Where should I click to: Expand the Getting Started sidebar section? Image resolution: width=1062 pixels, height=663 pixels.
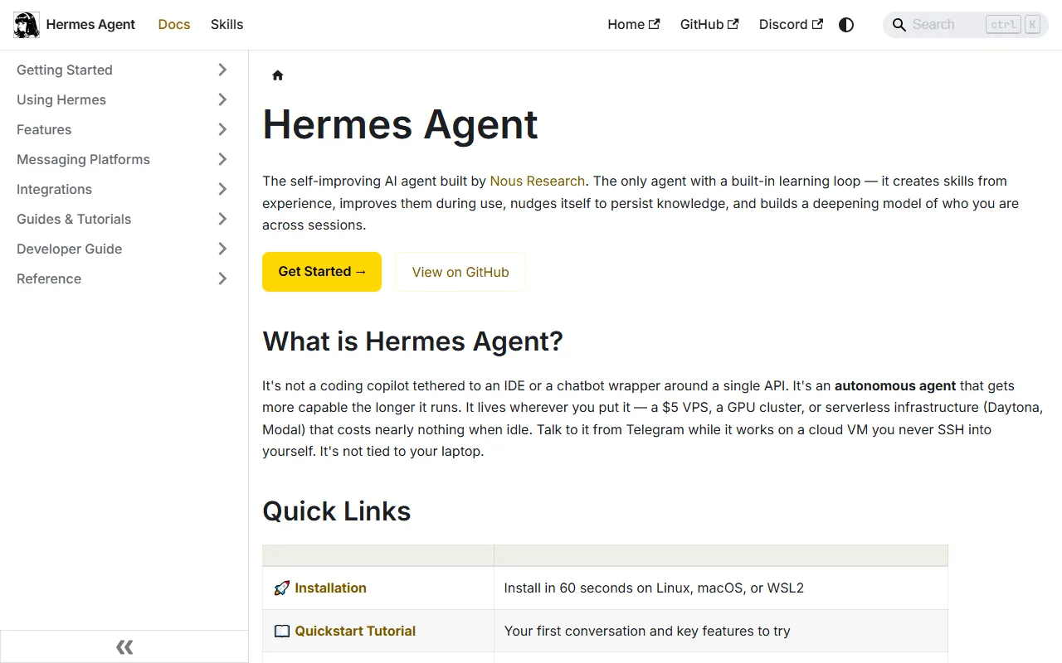(222, 70)
